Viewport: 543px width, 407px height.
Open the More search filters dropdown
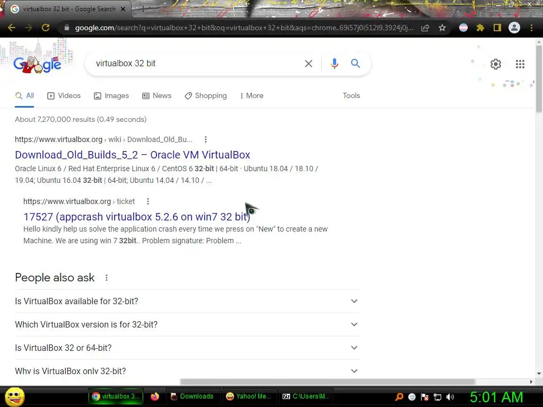[252, 95]
